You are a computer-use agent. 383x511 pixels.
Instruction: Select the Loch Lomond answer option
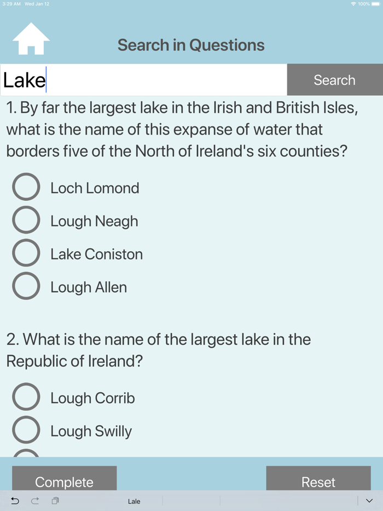click(x=26, y=187)
